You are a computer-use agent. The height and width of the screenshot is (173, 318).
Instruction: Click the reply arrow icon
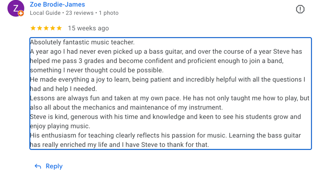pyautogui.click(x=38, y=166)
